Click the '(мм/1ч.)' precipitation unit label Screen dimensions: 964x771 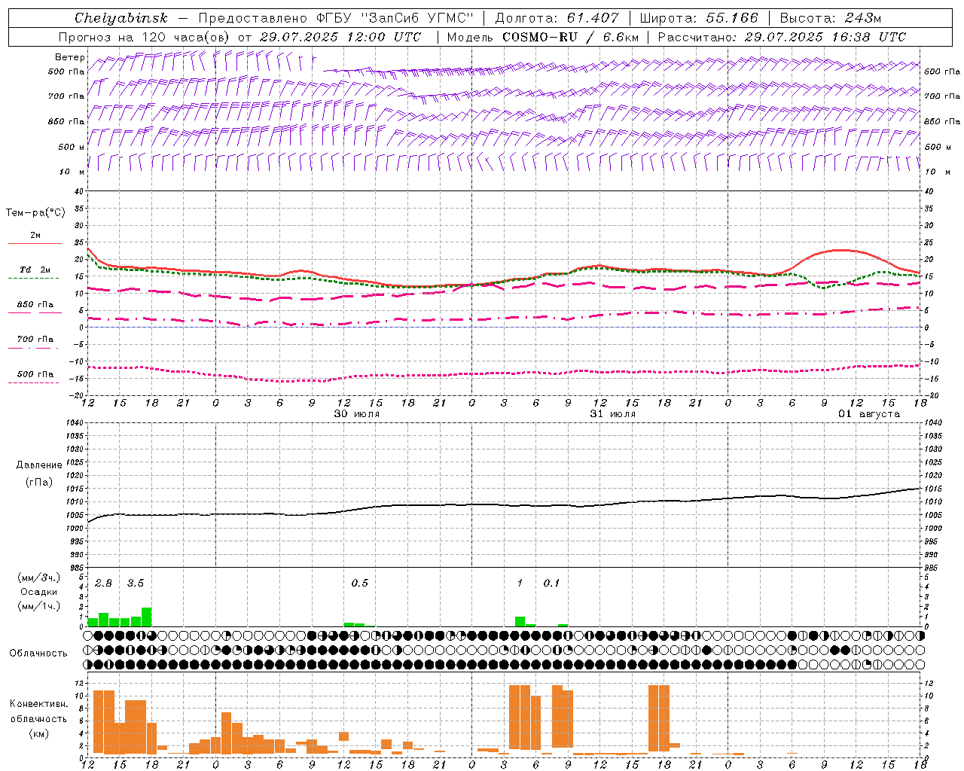(x=38, y=606)
